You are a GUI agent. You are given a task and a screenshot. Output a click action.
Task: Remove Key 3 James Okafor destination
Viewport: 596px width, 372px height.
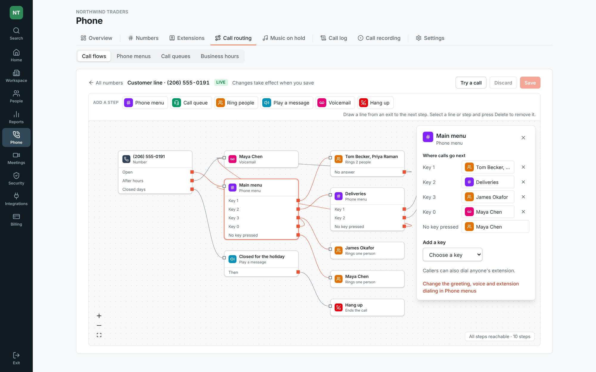(523, 197)
